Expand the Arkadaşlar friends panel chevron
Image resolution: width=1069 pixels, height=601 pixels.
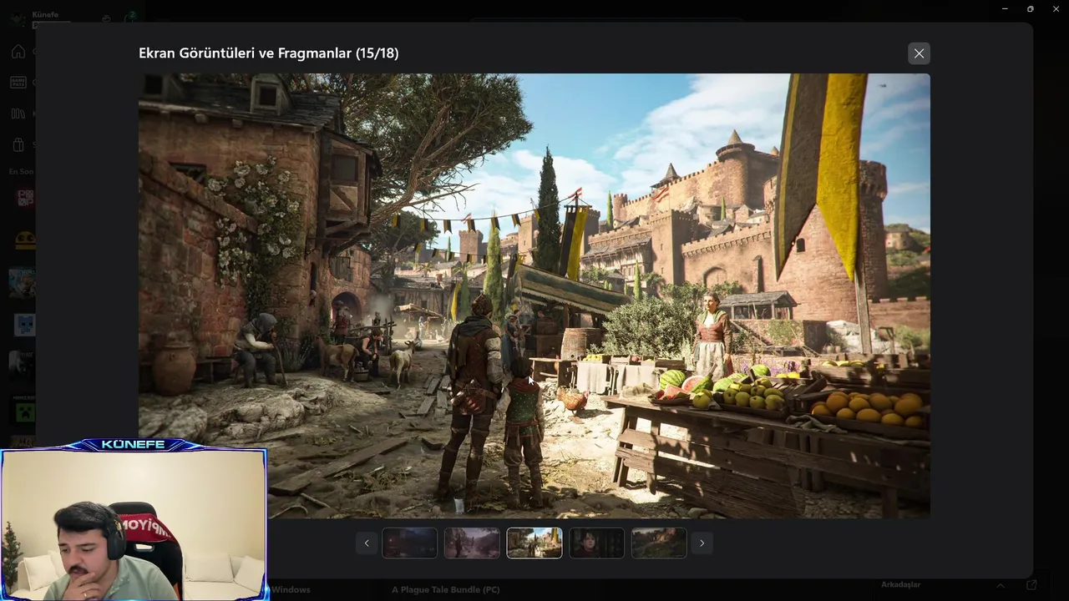(1000, 585)
